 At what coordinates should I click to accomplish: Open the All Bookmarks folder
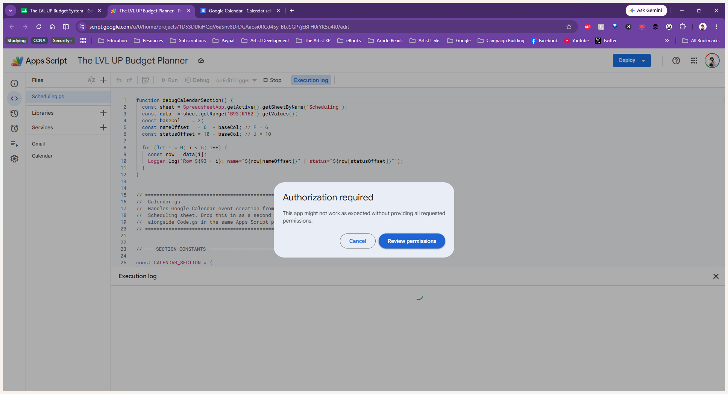pyautogui.click(x=701, y=41)
